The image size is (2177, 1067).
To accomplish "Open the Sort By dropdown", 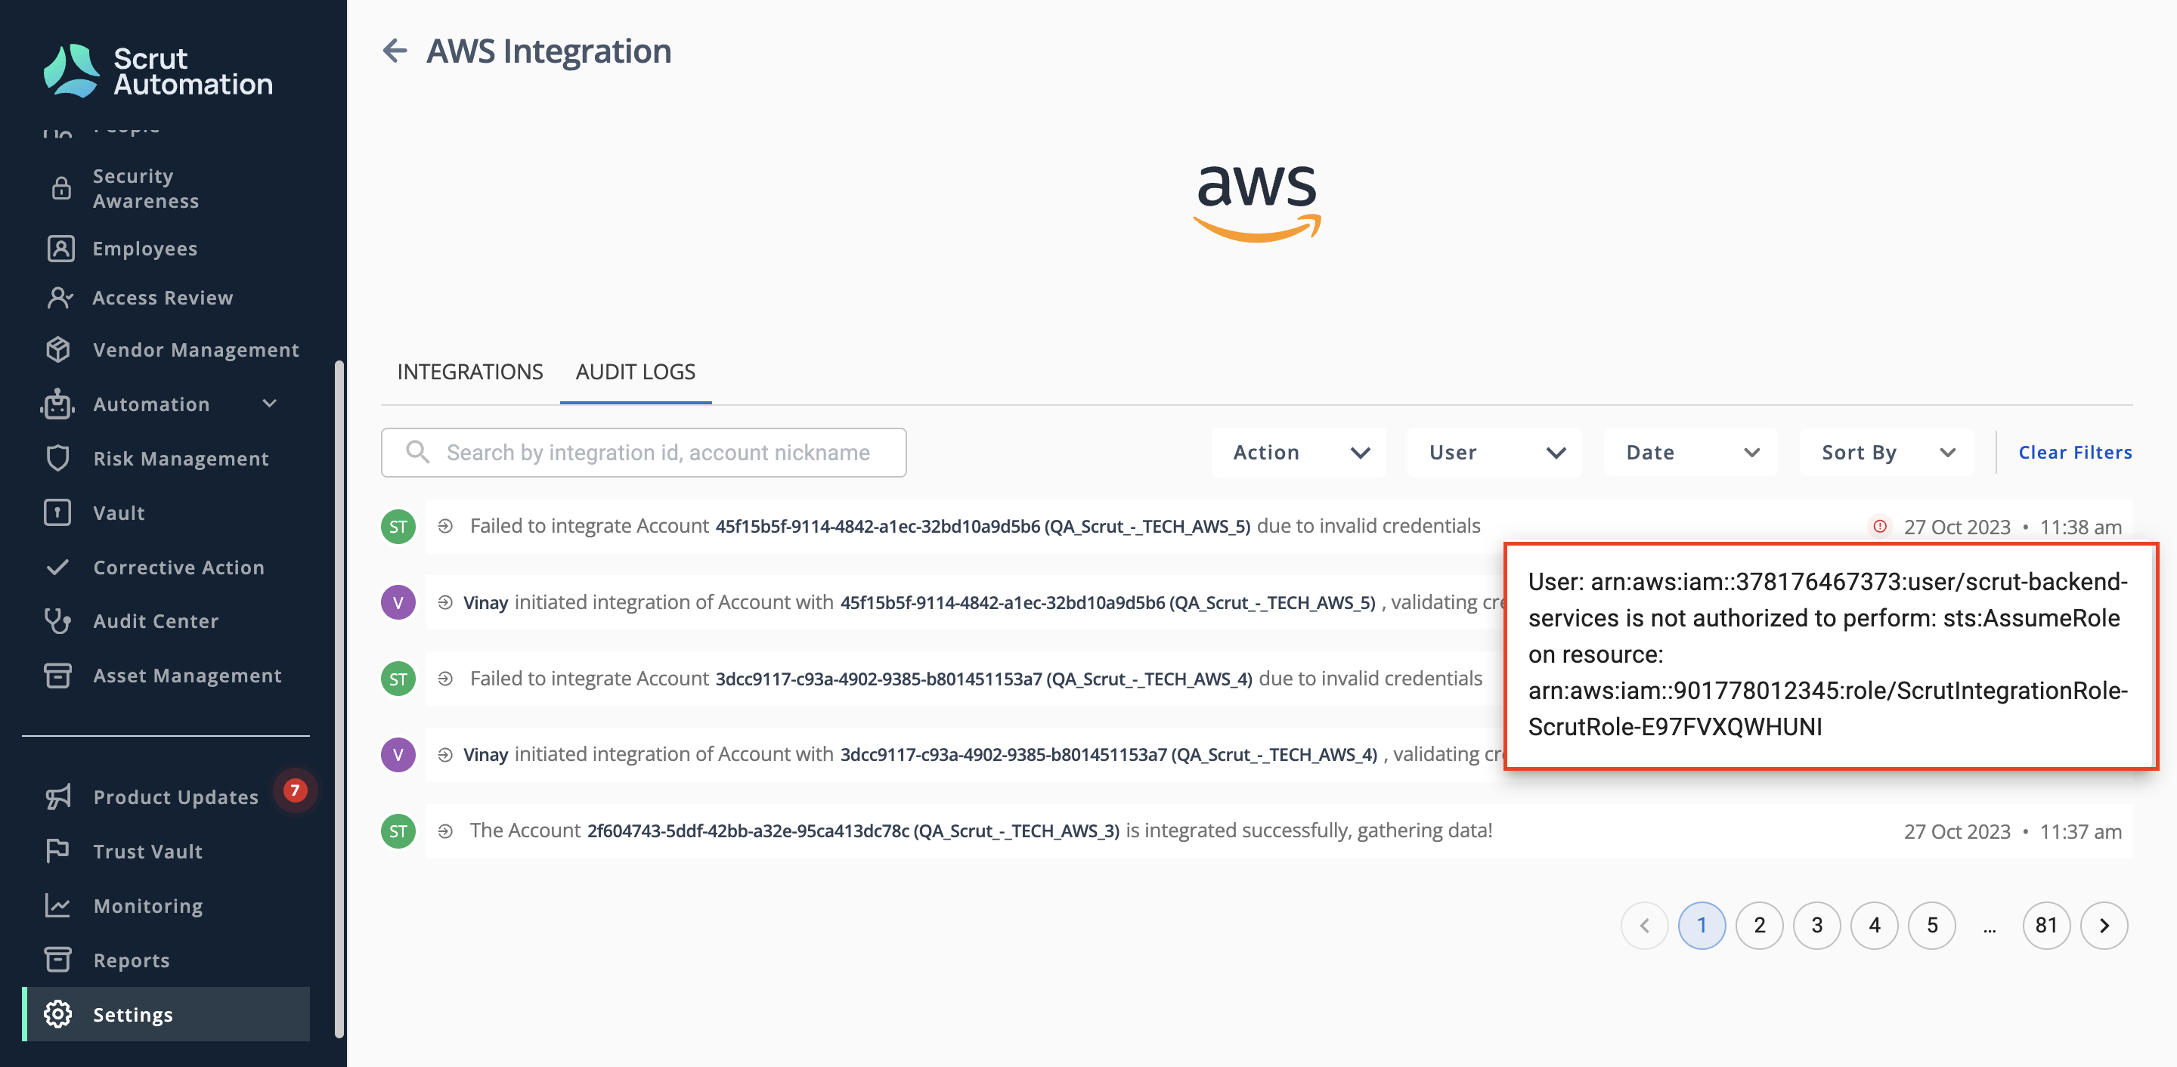I will (x=1886, y=453).
